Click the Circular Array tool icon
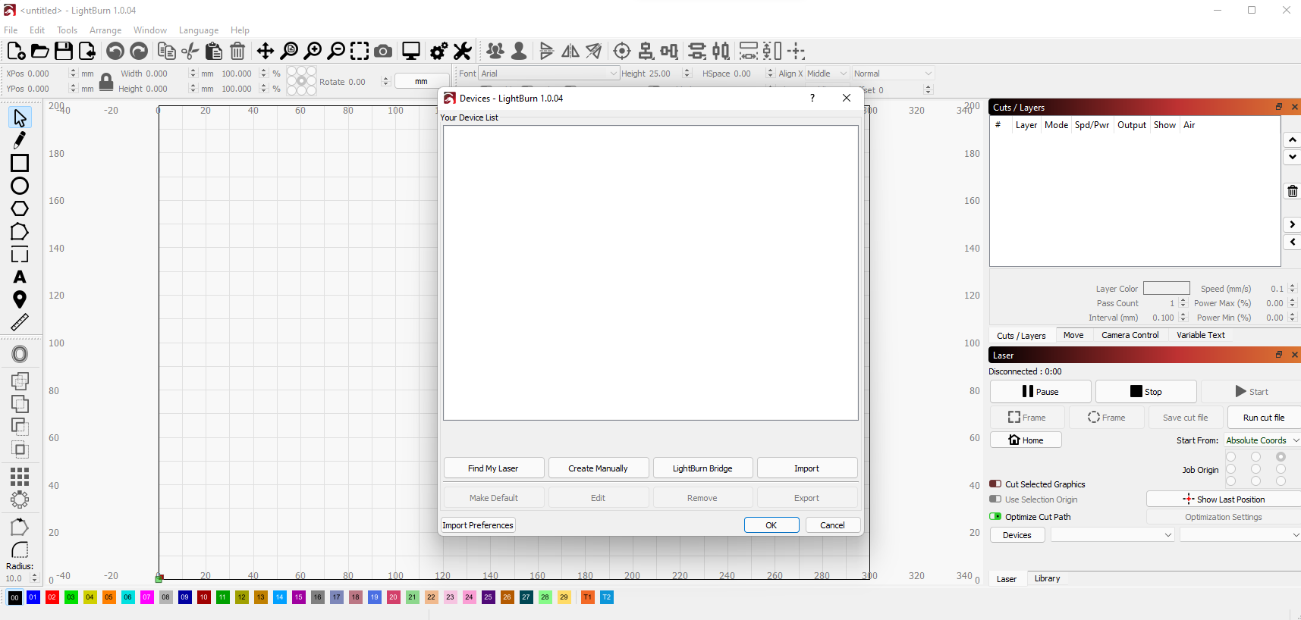The width and height of the screenshot is (1301, 620). click(x=20, y=499)
